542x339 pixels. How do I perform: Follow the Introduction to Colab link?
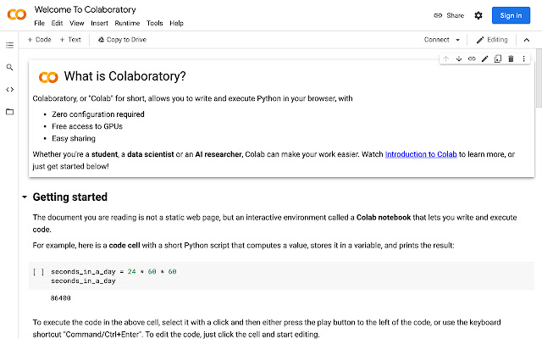(421, 154)
